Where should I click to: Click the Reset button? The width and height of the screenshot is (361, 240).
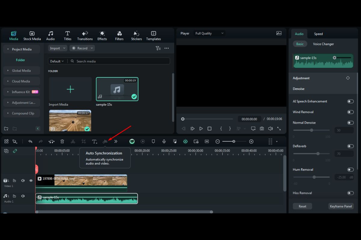pos(302,206)
